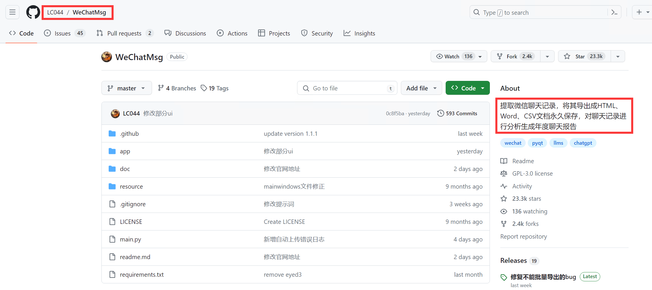
Task: Open the main.py file
Action: coord(130,239)
